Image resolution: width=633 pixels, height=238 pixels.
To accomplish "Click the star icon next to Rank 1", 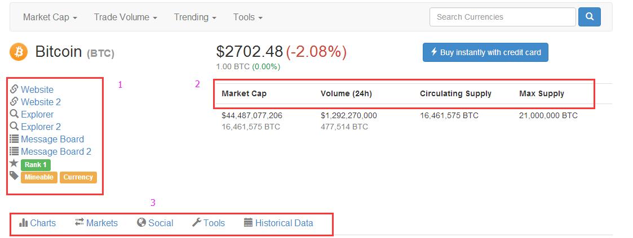I will 14,164.
